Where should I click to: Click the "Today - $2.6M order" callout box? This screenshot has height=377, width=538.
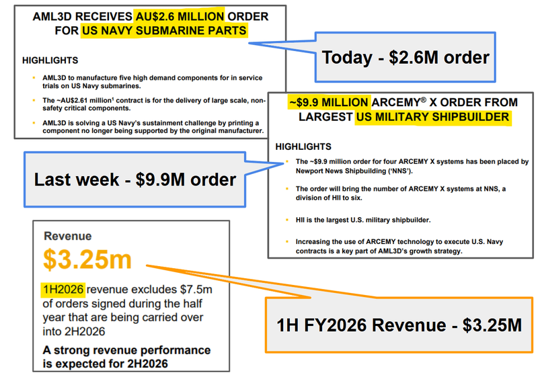(x=406, y=57)
